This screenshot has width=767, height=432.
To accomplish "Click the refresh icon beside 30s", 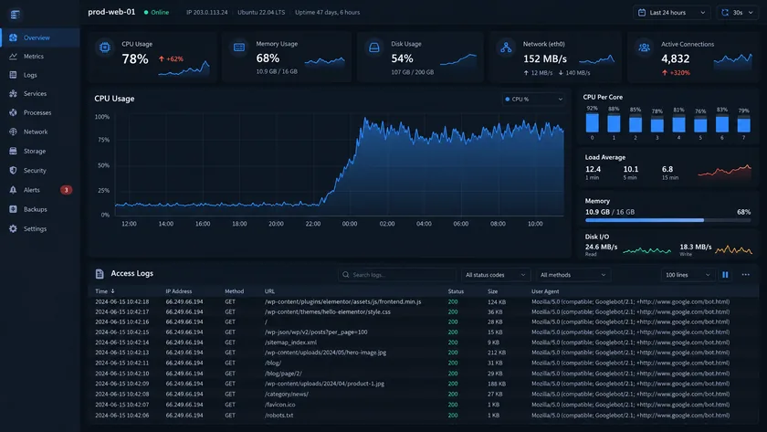I will coord(725,13).
